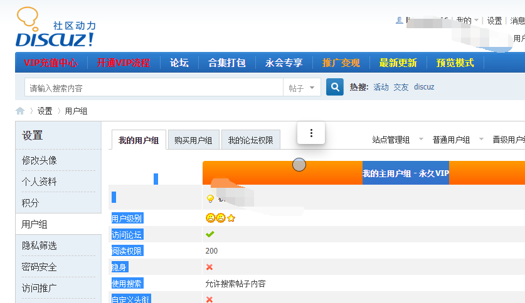Screen dimensions: 525x303
Task: Click 消息 link in top bar
Action: (x=517, y=21)
